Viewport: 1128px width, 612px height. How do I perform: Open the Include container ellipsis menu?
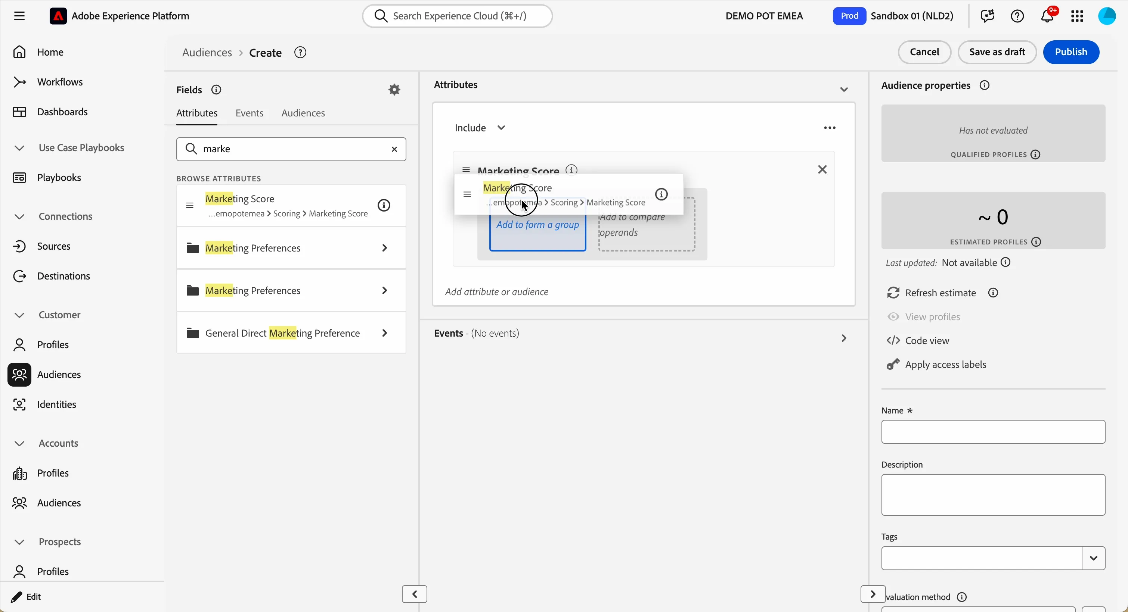click(830, 128)
